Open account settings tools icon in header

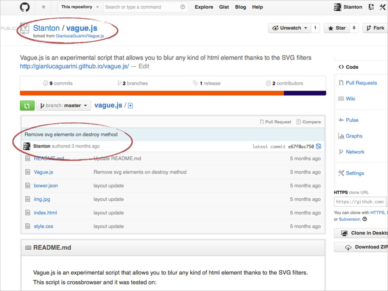[x=382, y=7]
